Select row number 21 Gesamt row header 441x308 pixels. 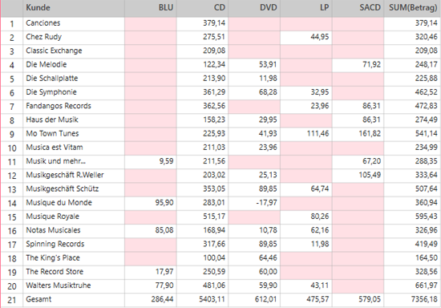[12, 300]
